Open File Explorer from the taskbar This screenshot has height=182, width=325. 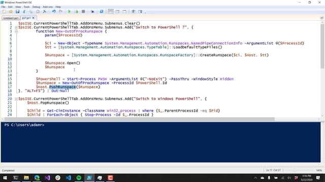point(26,177)
